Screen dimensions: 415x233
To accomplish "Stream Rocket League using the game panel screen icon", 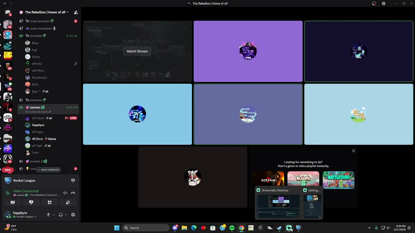I will click(x=73, y=181).
